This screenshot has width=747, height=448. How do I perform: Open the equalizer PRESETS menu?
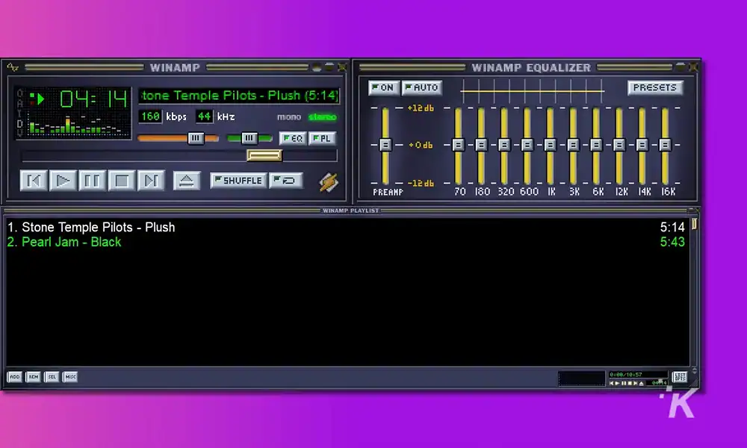pyautogui.click(x=655, y=87)
